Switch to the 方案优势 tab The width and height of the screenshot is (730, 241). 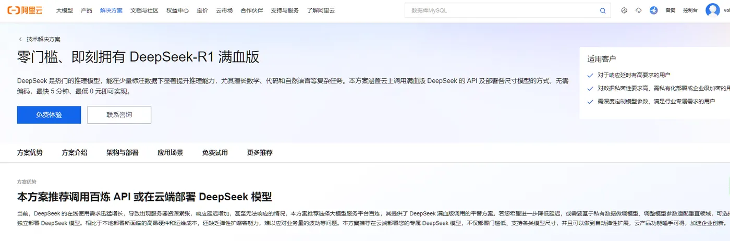tap(30, 153)
